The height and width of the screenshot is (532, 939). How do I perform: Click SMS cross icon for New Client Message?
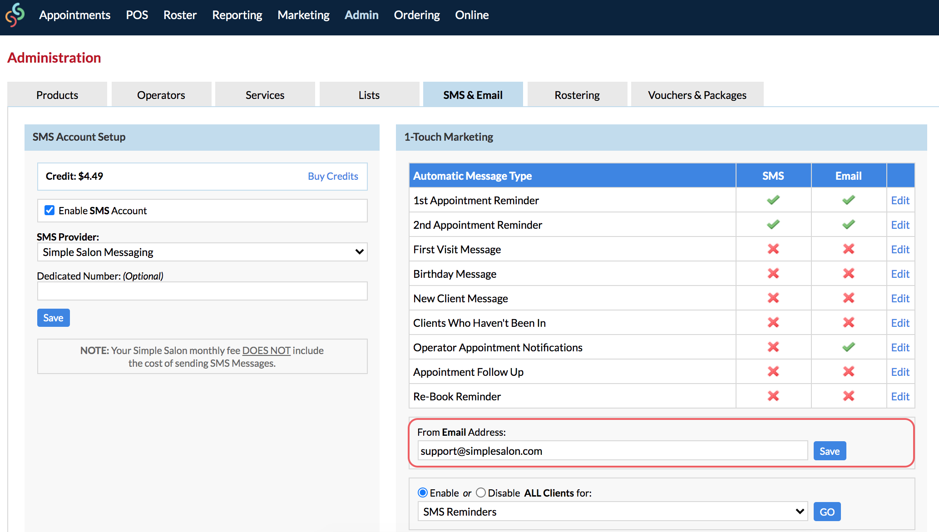point(773,298)
